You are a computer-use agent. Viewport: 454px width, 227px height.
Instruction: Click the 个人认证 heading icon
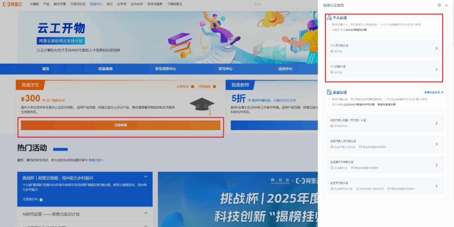[329, 18]
